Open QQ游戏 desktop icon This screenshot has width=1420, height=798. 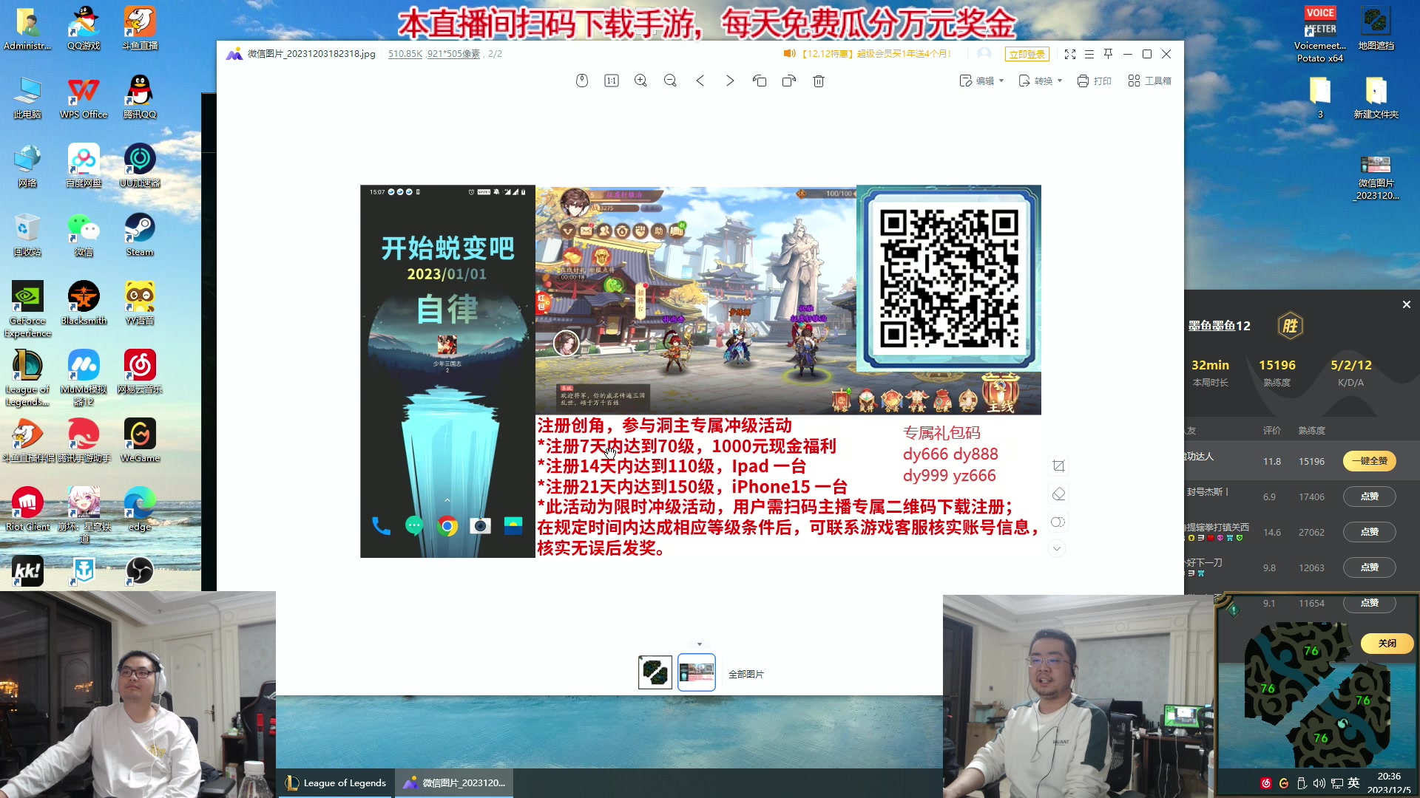(84, 28)
